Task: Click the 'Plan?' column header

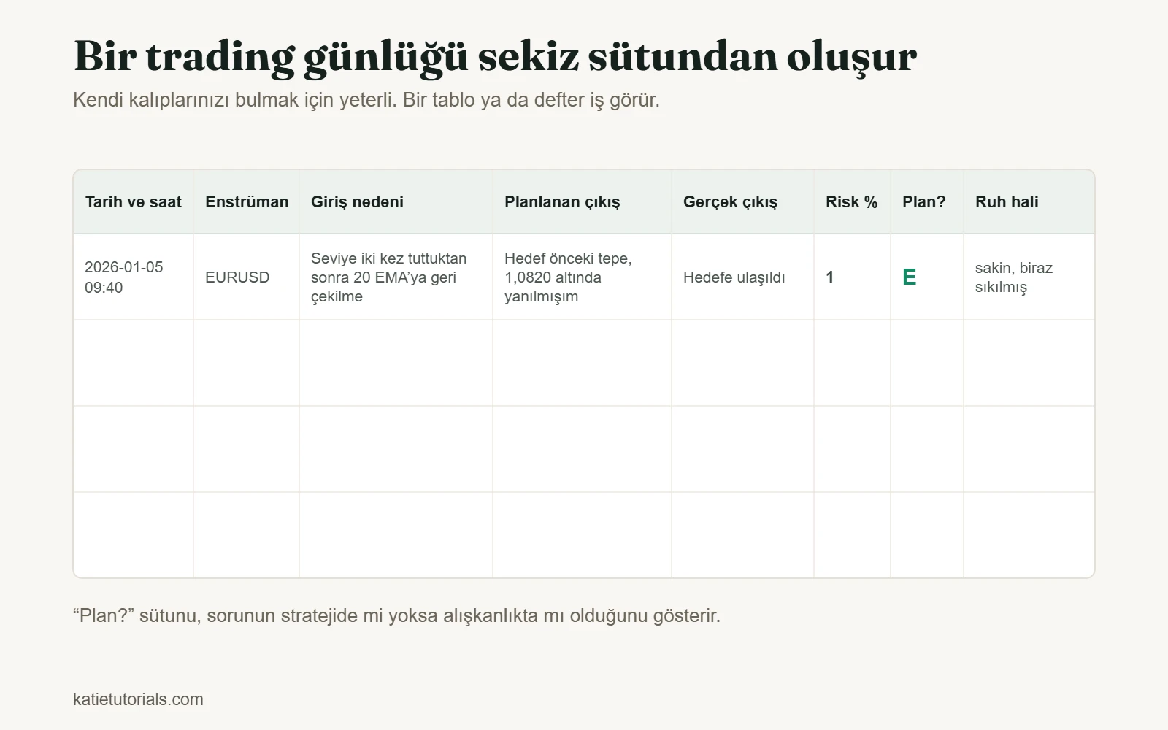Action: tap(927, 202)
